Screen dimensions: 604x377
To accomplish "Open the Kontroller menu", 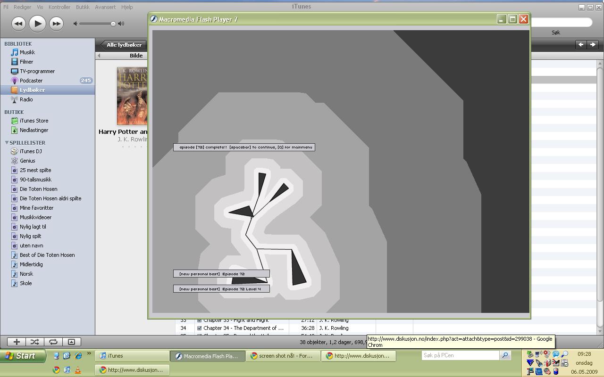I will point(59,7).
